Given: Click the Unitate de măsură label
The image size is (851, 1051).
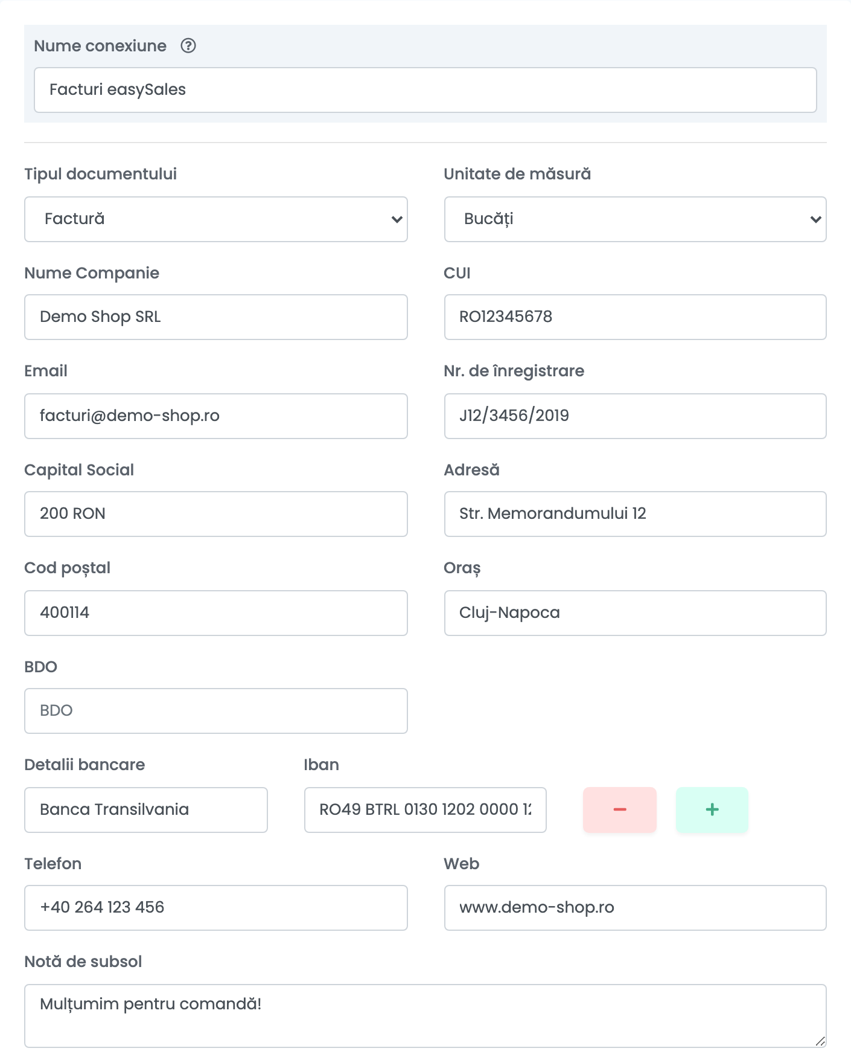Looking at the screenshot, I should [517, 174].
